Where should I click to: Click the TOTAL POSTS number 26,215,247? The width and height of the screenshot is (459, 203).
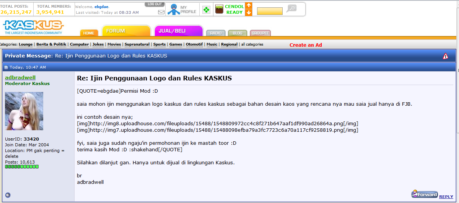point(16,12)
